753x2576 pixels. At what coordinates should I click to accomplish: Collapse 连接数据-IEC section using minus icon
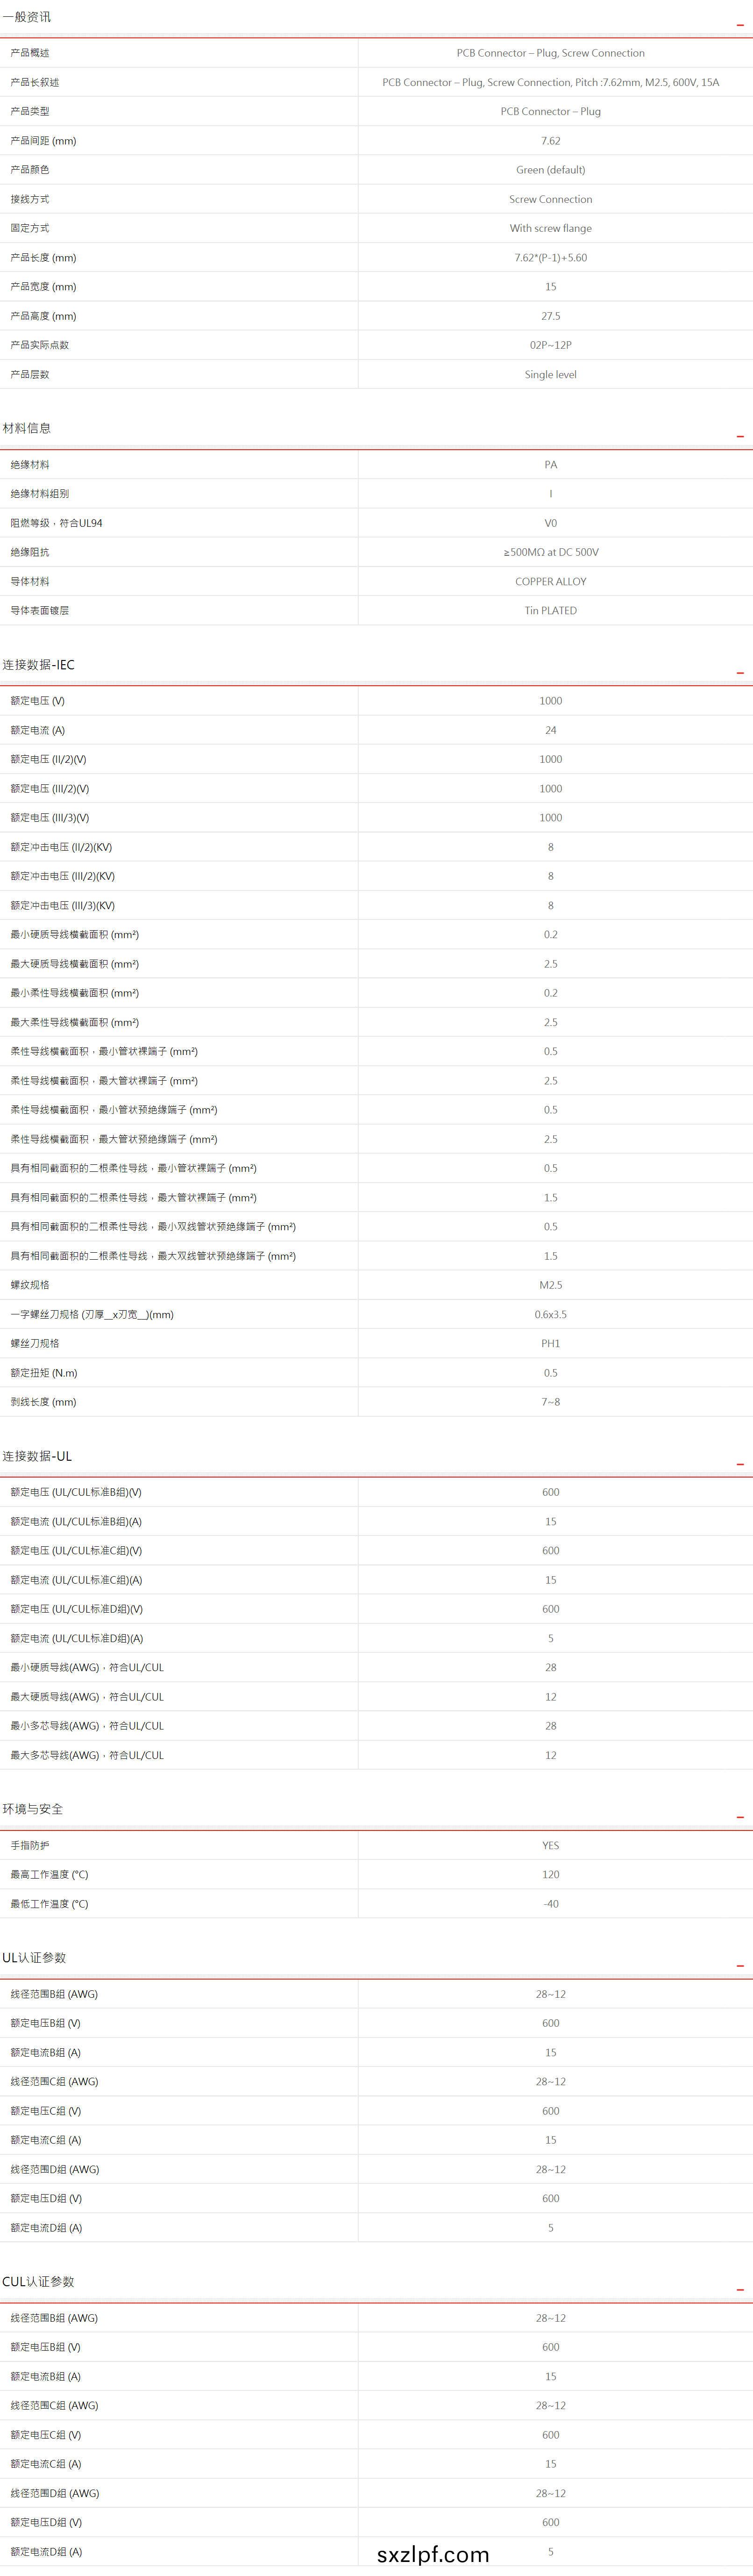coord(740,672)
